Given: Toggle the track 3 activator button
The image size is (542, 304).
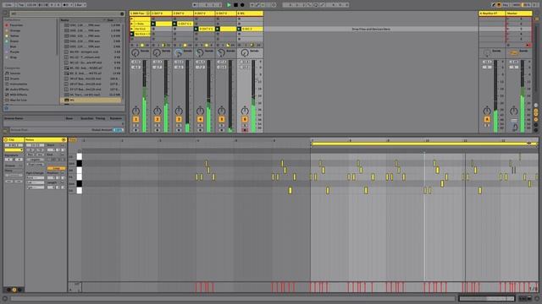Looking at the screenshot, I should pyautogui.click(x=179, y=119).
